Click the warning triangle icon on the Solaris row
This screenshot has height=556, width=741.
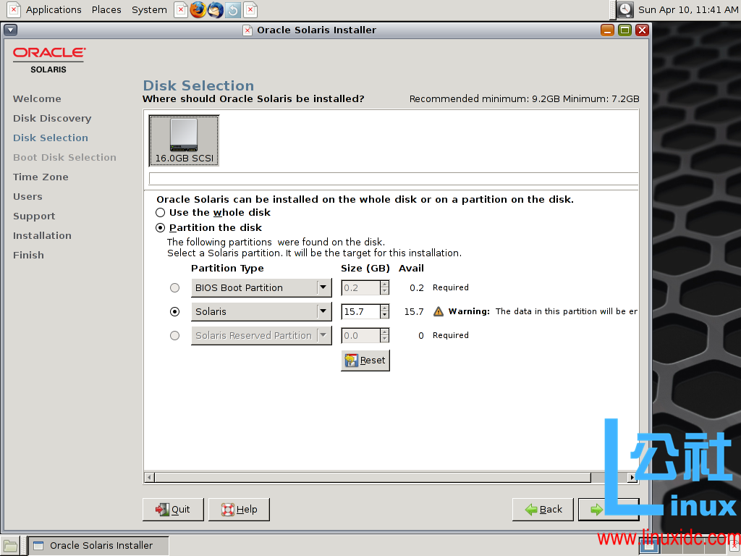click(439, 311)
